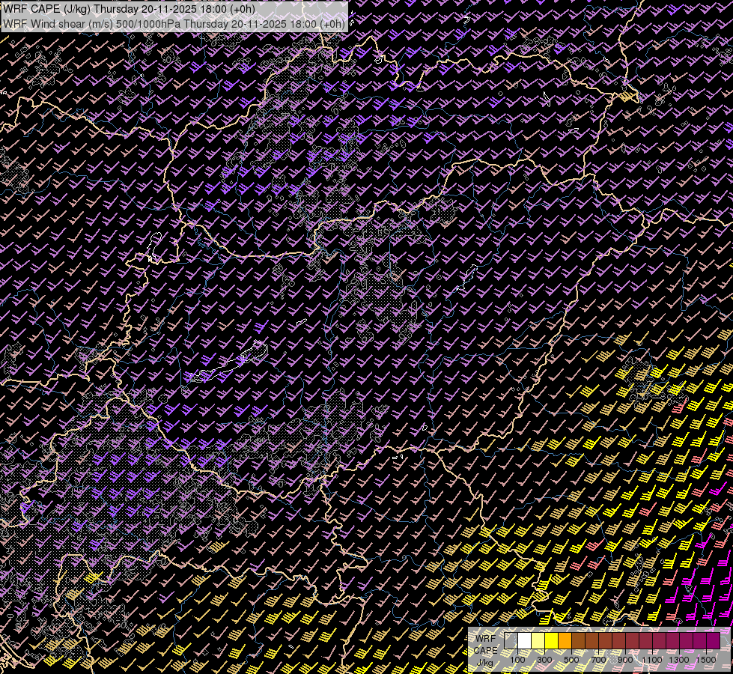Screen dimensions: 733x674
Task: Click the 1100 label on the legend
Action: [651, 660]
